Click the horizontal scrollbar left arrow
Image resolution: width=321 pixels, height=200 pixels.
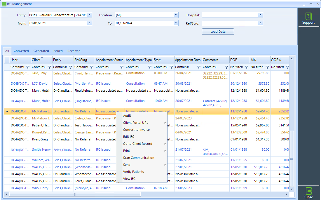(6, 194)
